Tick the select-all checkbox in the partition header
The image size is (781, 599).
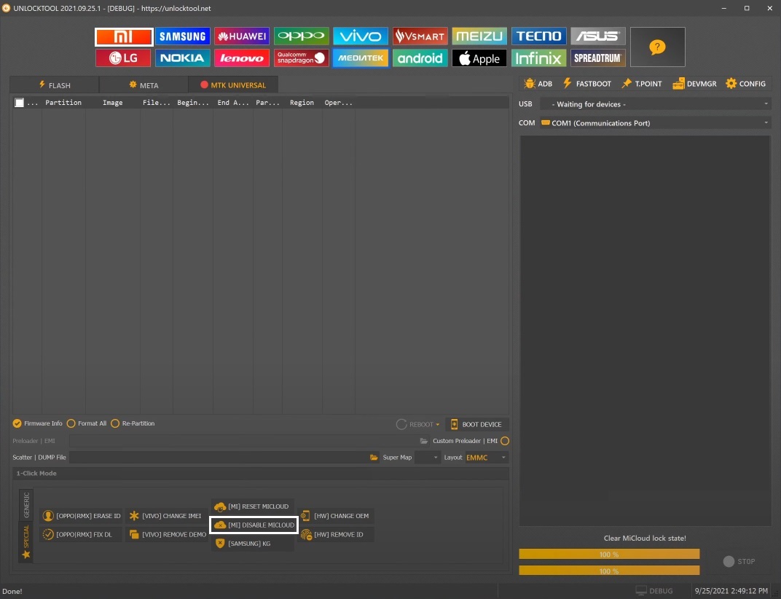(19, 103)
